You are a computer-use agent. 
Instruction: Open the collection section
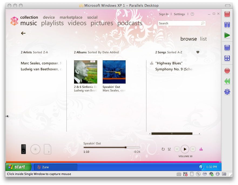pyautogui.click(x=29, y=17)
